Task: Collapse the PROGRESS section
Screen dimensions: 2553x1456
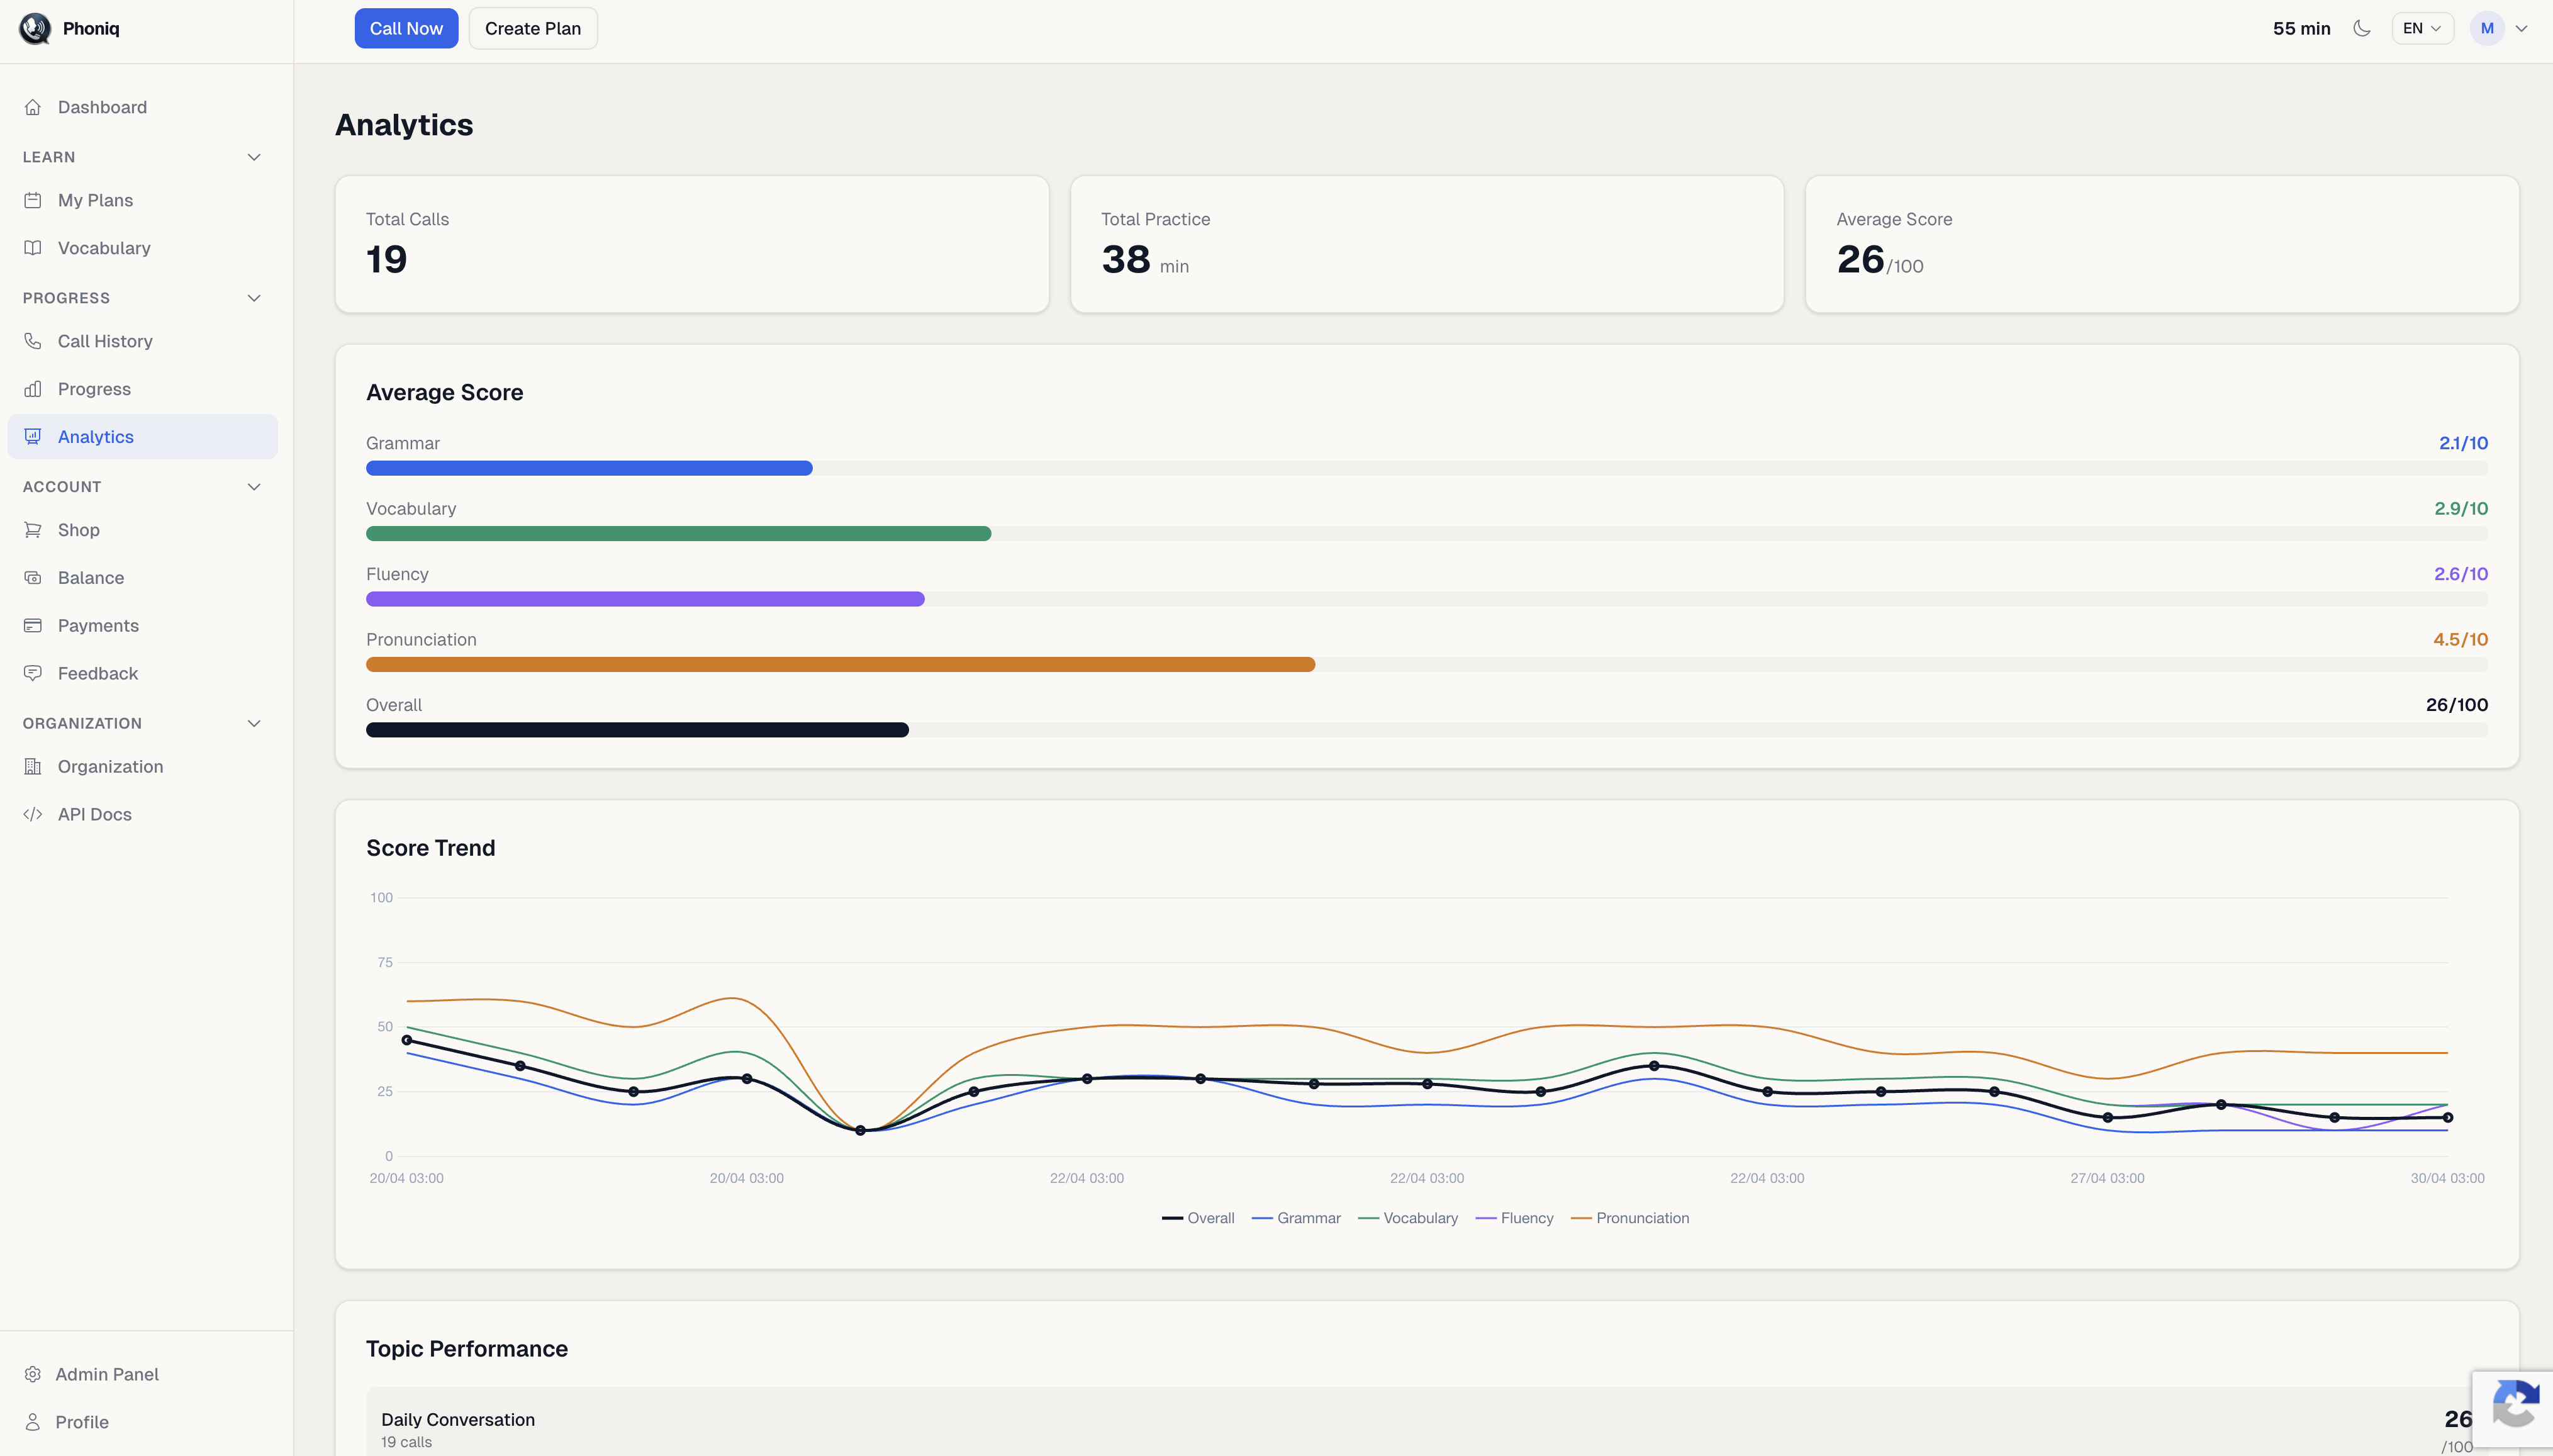Action: pos(254,298)
